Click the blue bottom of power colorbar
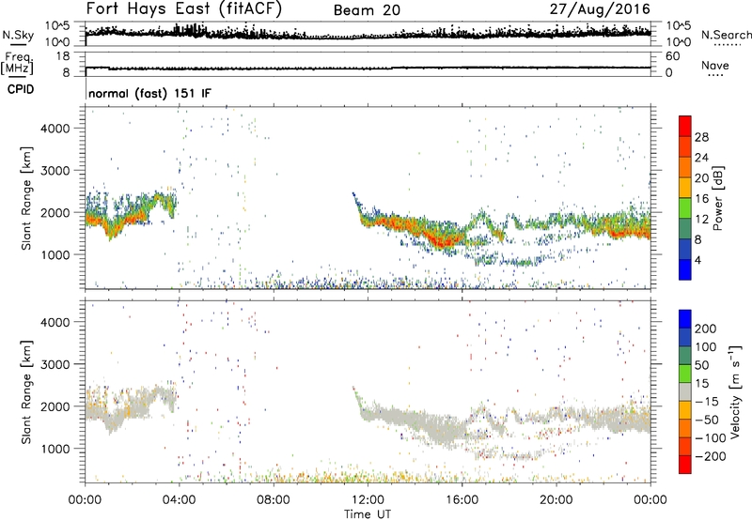 685,269
